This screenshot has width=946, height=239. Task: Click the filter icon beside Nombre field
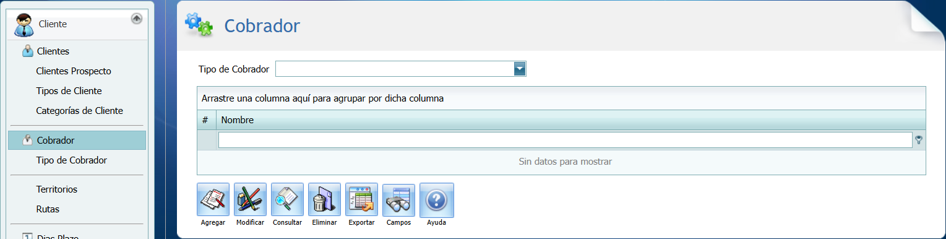tap(919, 141)
